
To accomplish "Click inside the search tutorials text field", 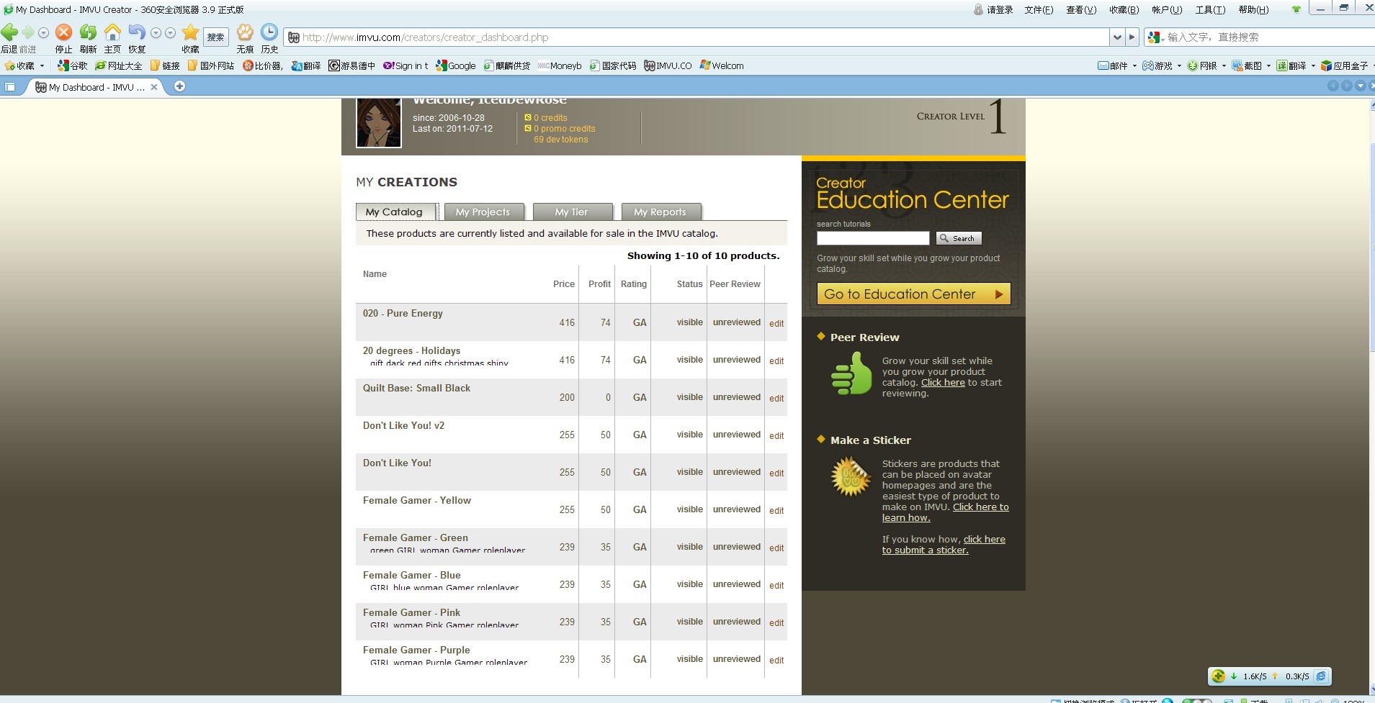I will [x=872, y=238].
